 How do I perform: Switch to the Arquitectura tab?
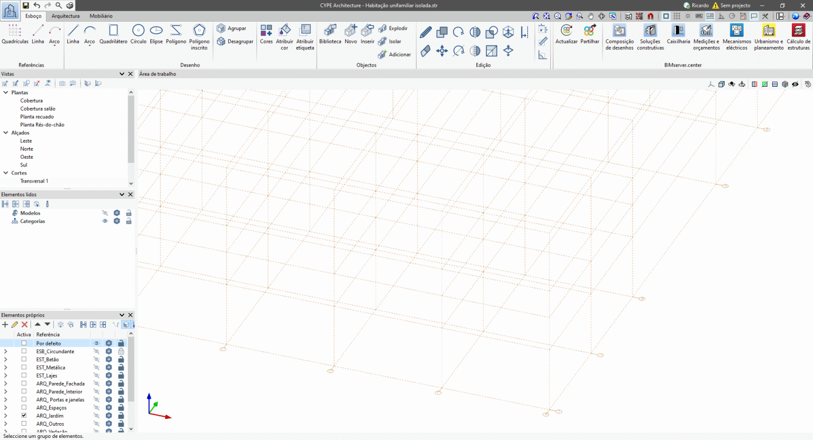66,16
